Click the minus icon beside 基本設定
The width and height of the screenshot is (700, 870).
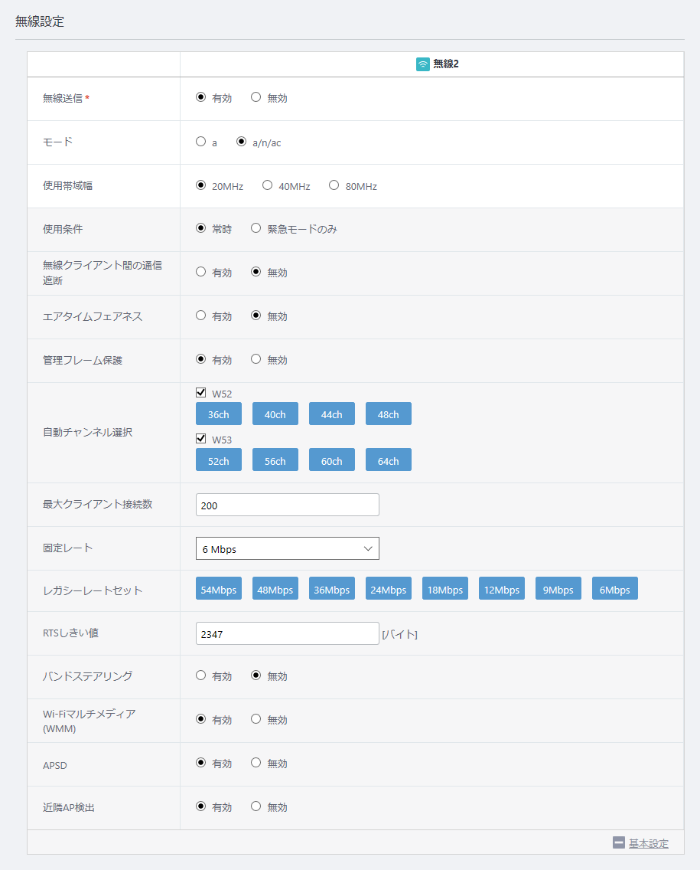(x=619, y=842)
